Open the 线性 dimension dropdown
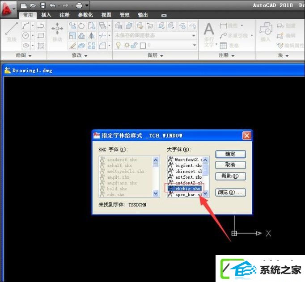 click(x=242, y=25)
